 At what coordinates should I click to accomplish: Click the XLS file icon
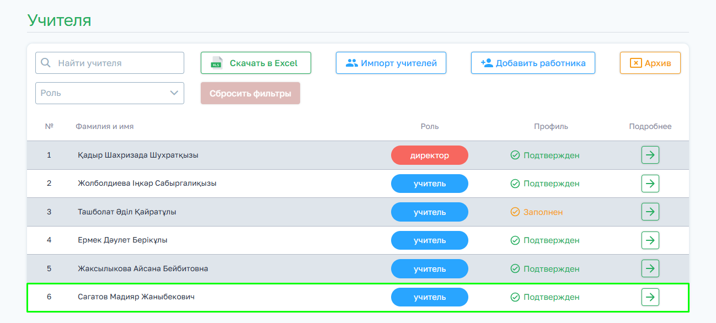[217, 63]
